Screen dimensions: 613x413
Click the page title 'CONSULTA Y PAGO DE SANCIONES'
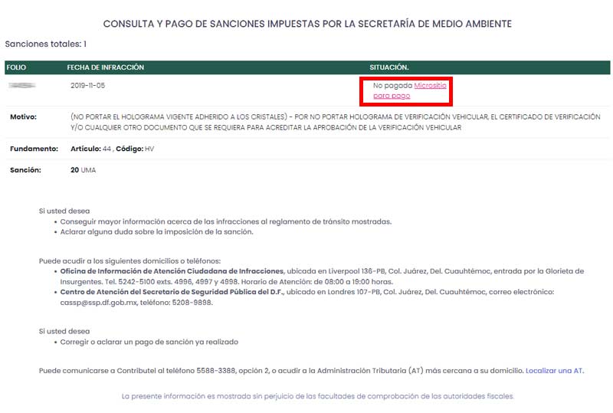pos(307,24)
